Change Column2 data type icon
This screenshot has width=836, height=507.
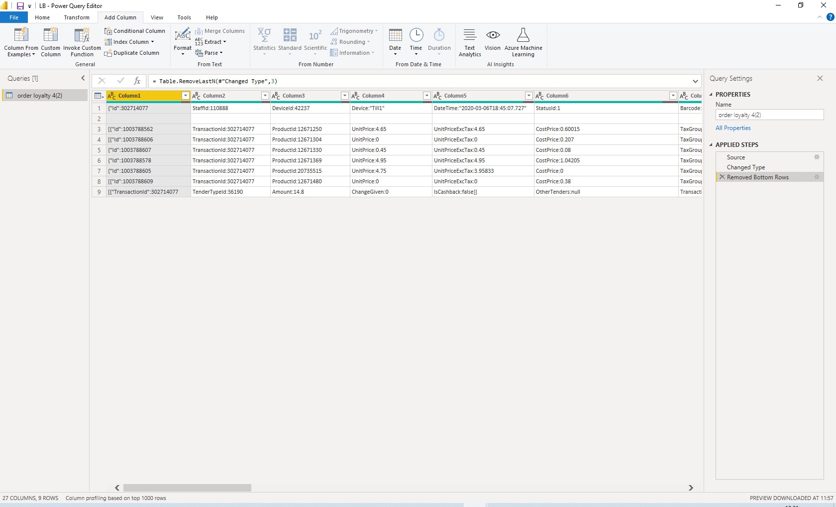click(197, 96)
